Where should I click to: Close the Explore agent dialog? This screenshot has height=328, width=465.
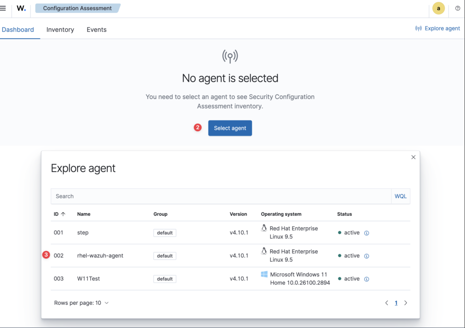413,157
